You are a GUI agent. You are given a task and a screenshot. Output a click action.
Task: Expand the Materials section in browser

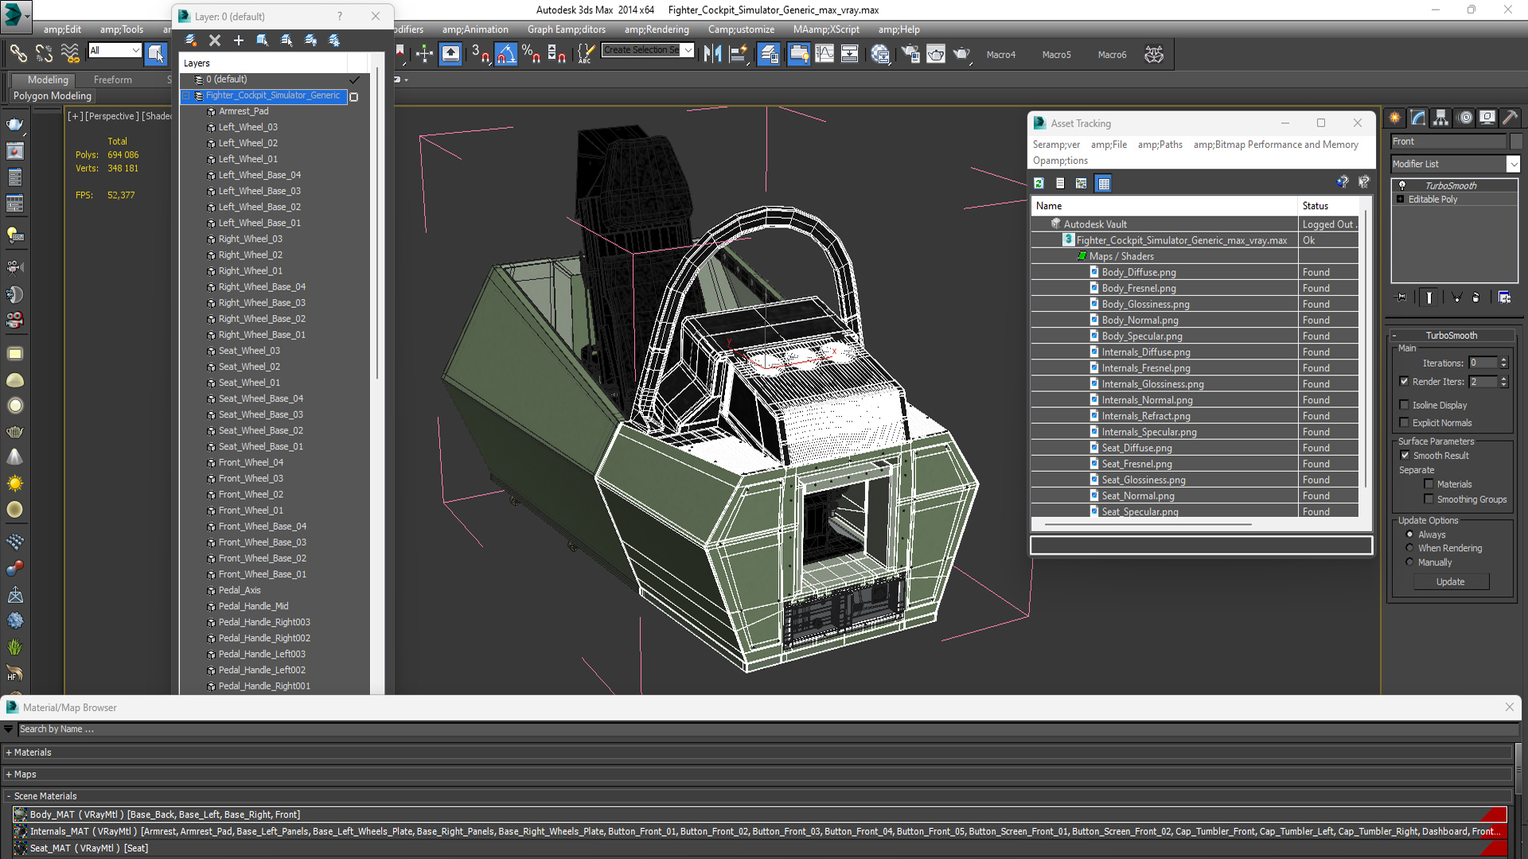click(9, 752)
